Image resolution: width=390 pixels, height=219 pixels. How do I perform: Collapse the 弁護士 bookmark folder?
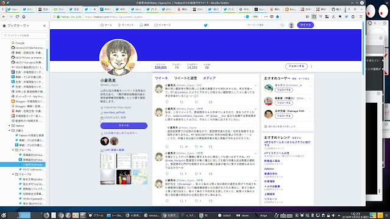tap(10, 131)
